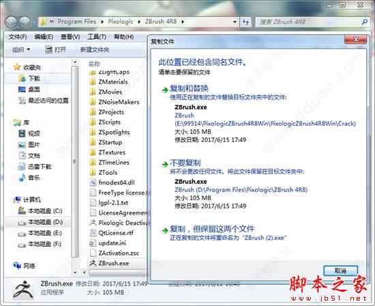The image size is (375, 306).
Task: Click the ZScripts folder icon
Action: (93, 122)
